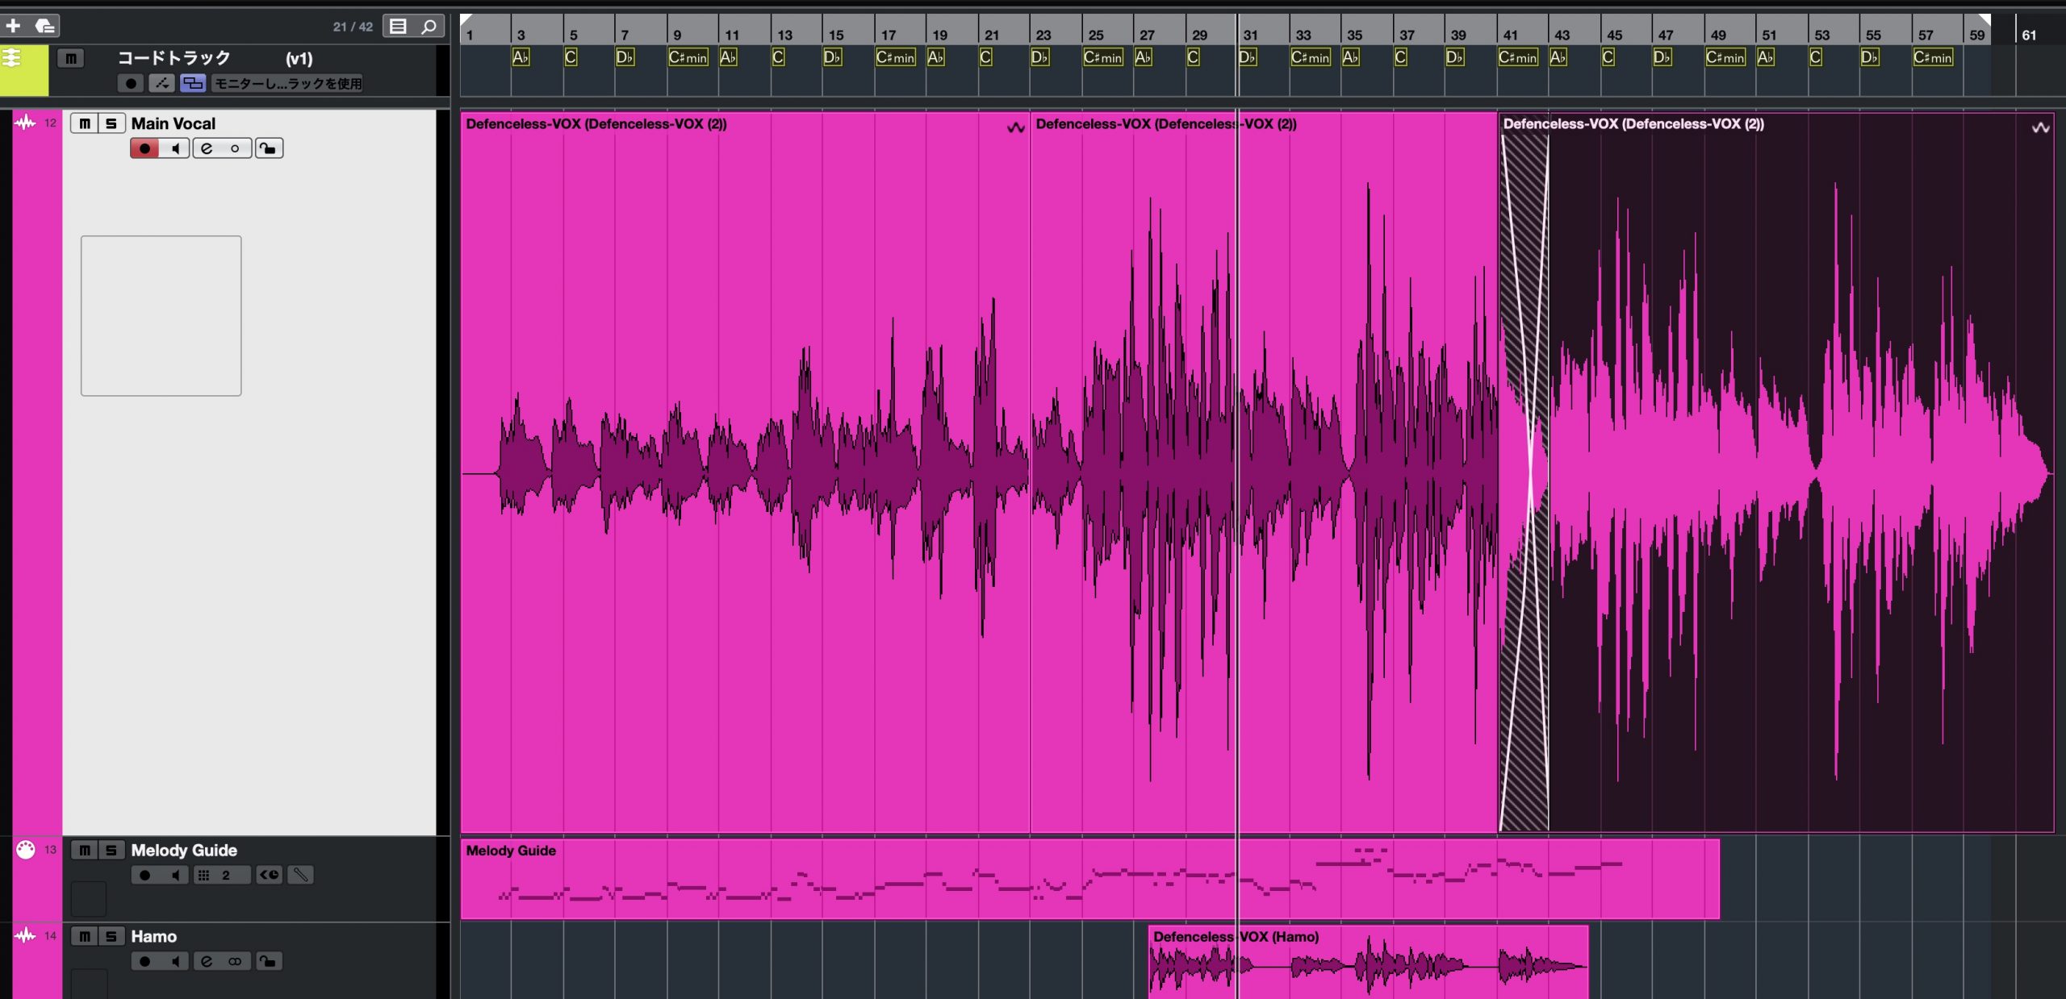The height and width of the screenshot is (999, 2066).
Task: Click the Main Vocal audio waveform icon
Action: 25,123
